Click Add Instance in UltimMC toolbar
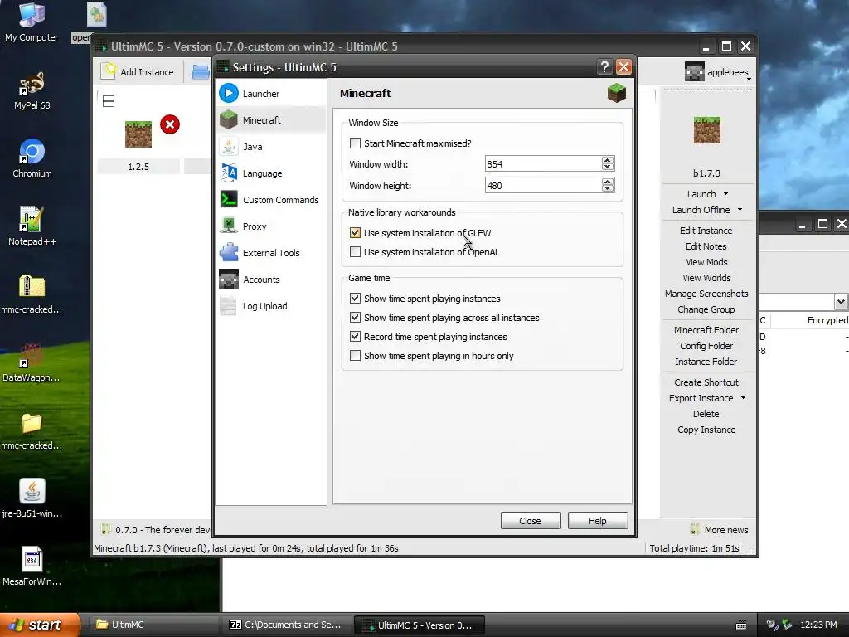Screen dimensions: 849x637 138,72
